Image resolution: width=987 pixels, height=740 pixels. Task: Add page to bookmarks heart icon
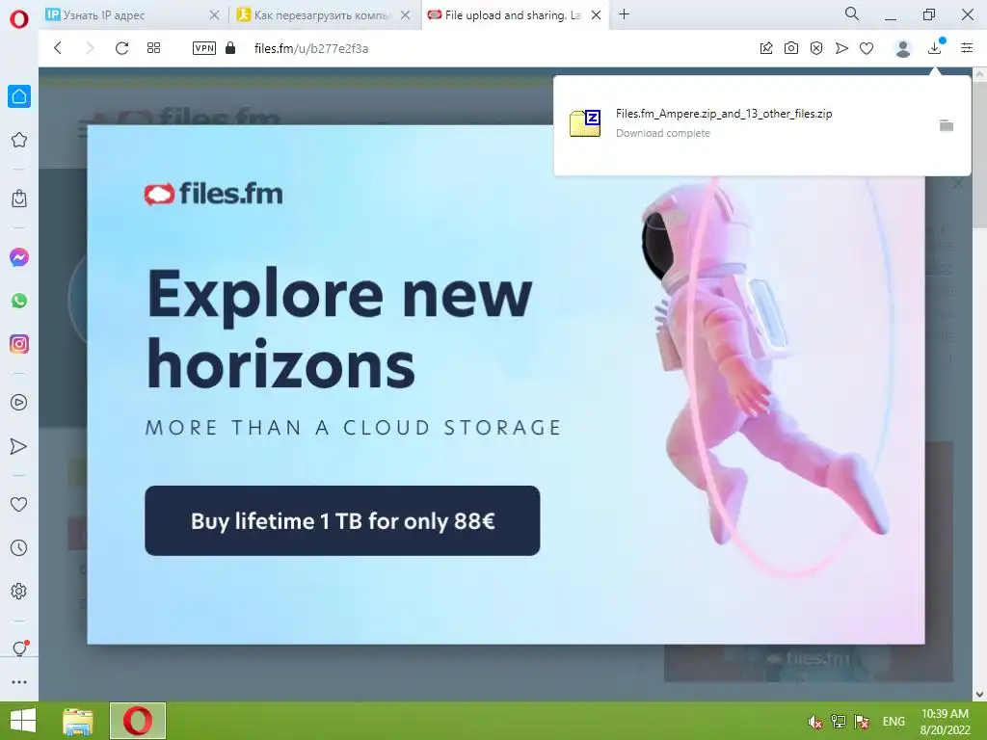(867, 48)
